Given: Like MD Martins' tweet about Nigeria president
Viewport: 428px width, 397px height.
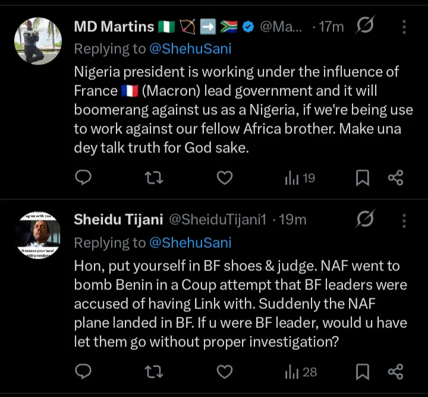Looking at the screenshot, I should [x=224, y=177].
